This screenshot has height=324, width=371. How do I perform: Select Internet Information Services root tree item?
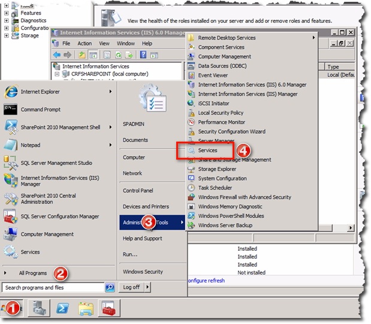pos(96,67)
